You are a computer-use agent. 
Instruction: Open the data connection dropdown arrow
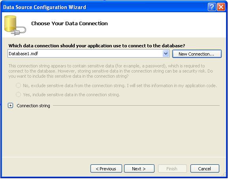point(166,54)
